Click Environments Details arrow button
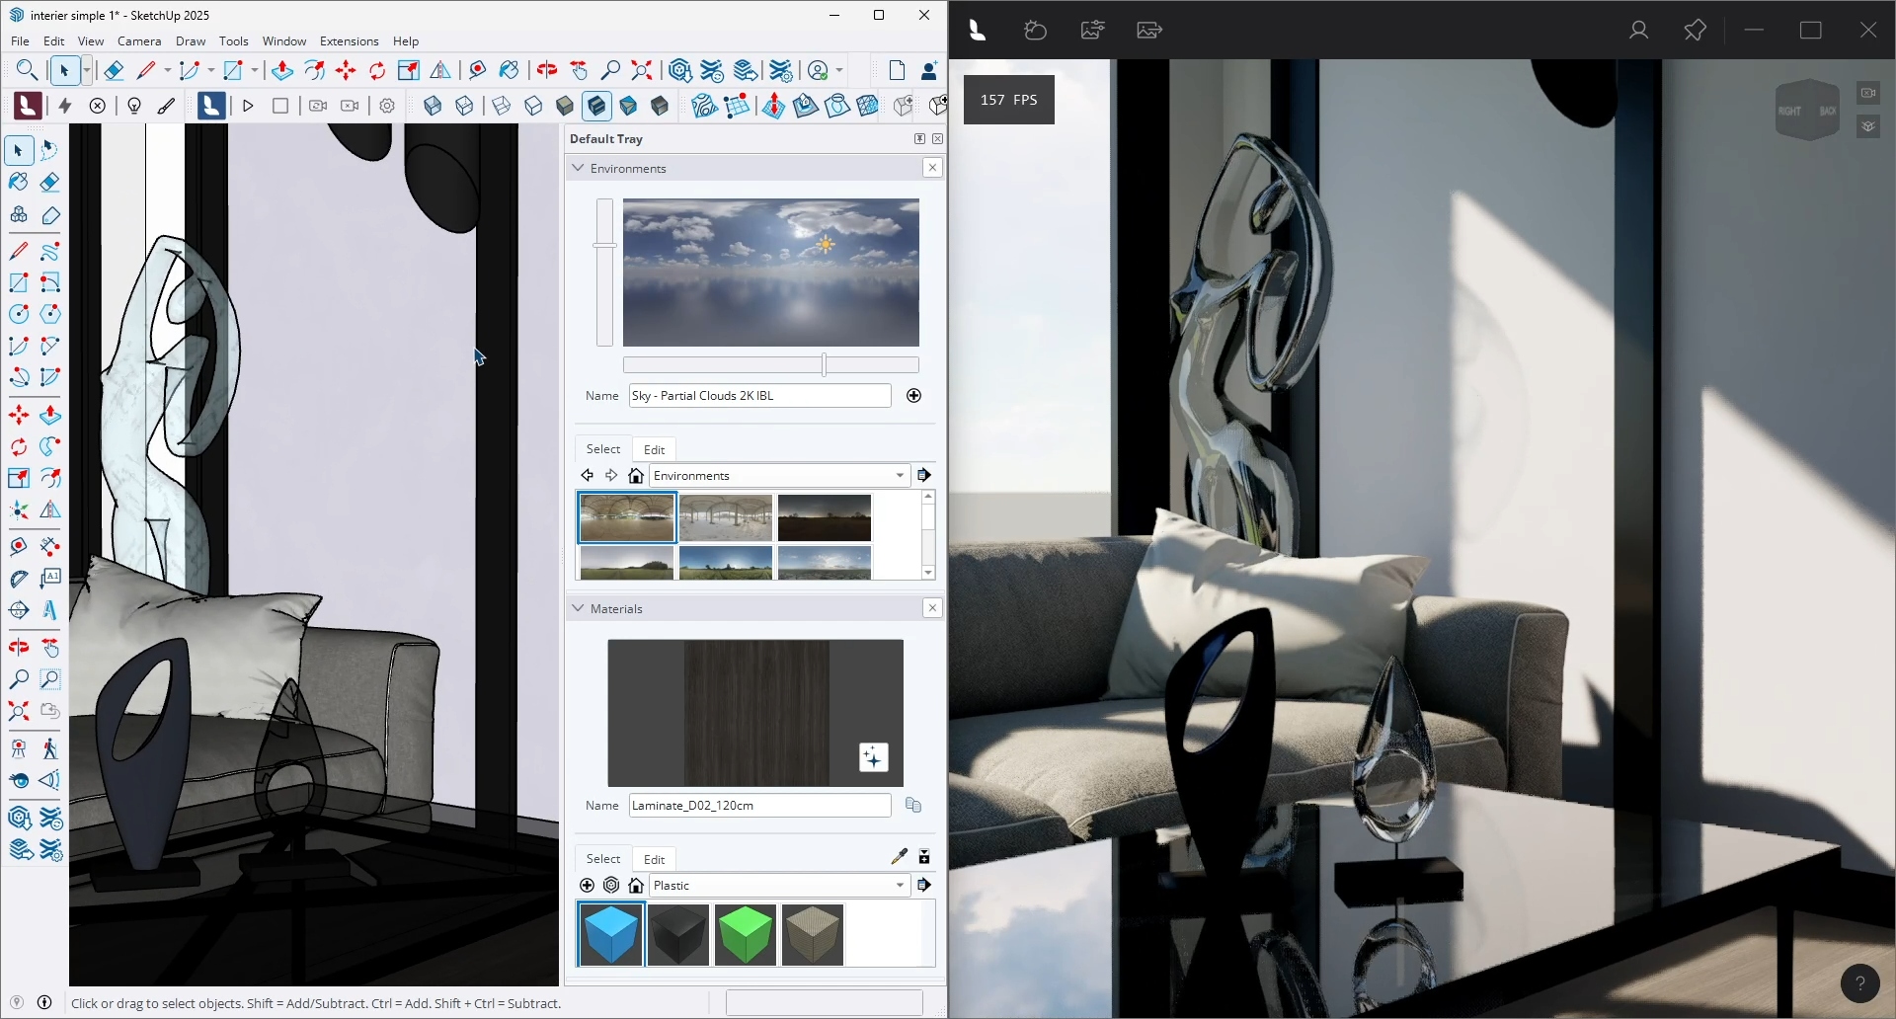Viewport: 1896px width, 1019px height. coord(924,476)
